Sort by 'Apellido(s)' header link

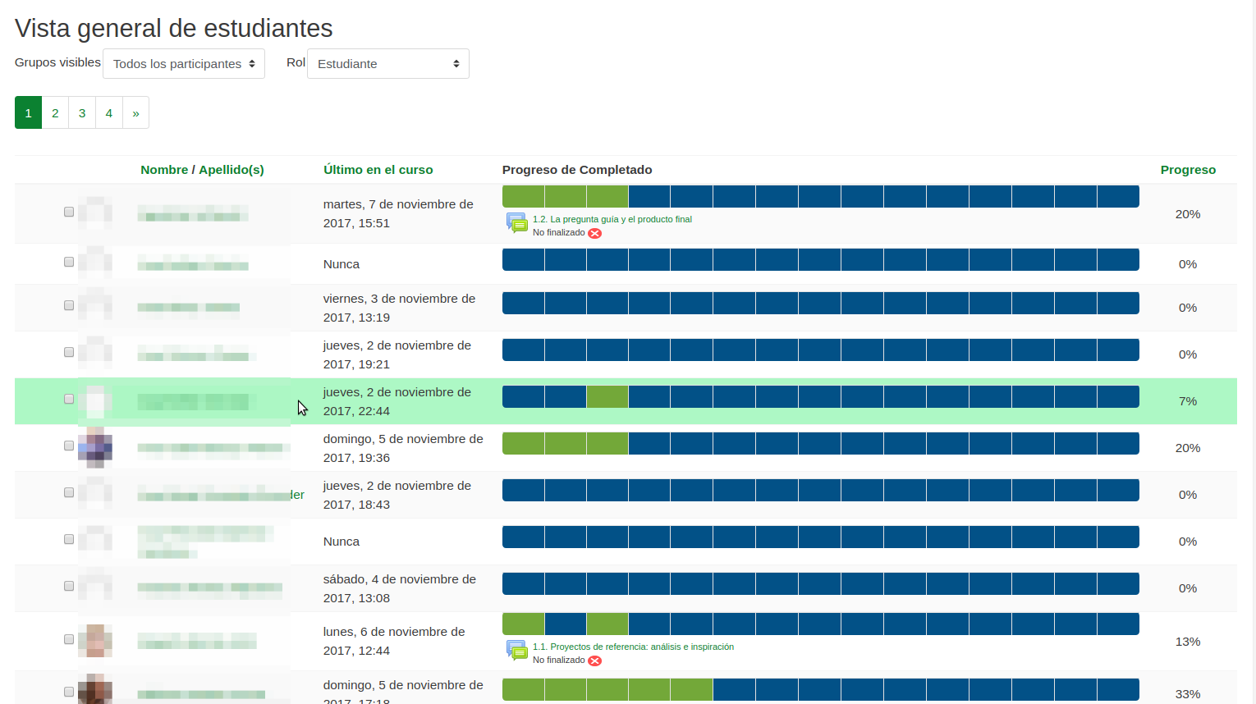point(231,170)
